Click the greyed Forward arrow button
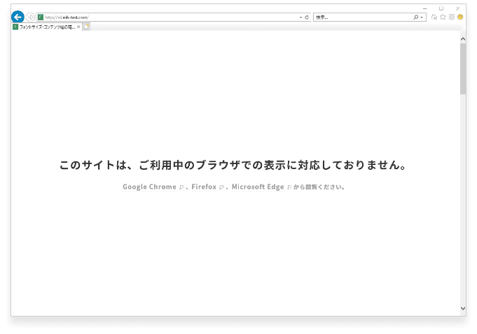This screenshot has height=334, width=477. point(30,17)
